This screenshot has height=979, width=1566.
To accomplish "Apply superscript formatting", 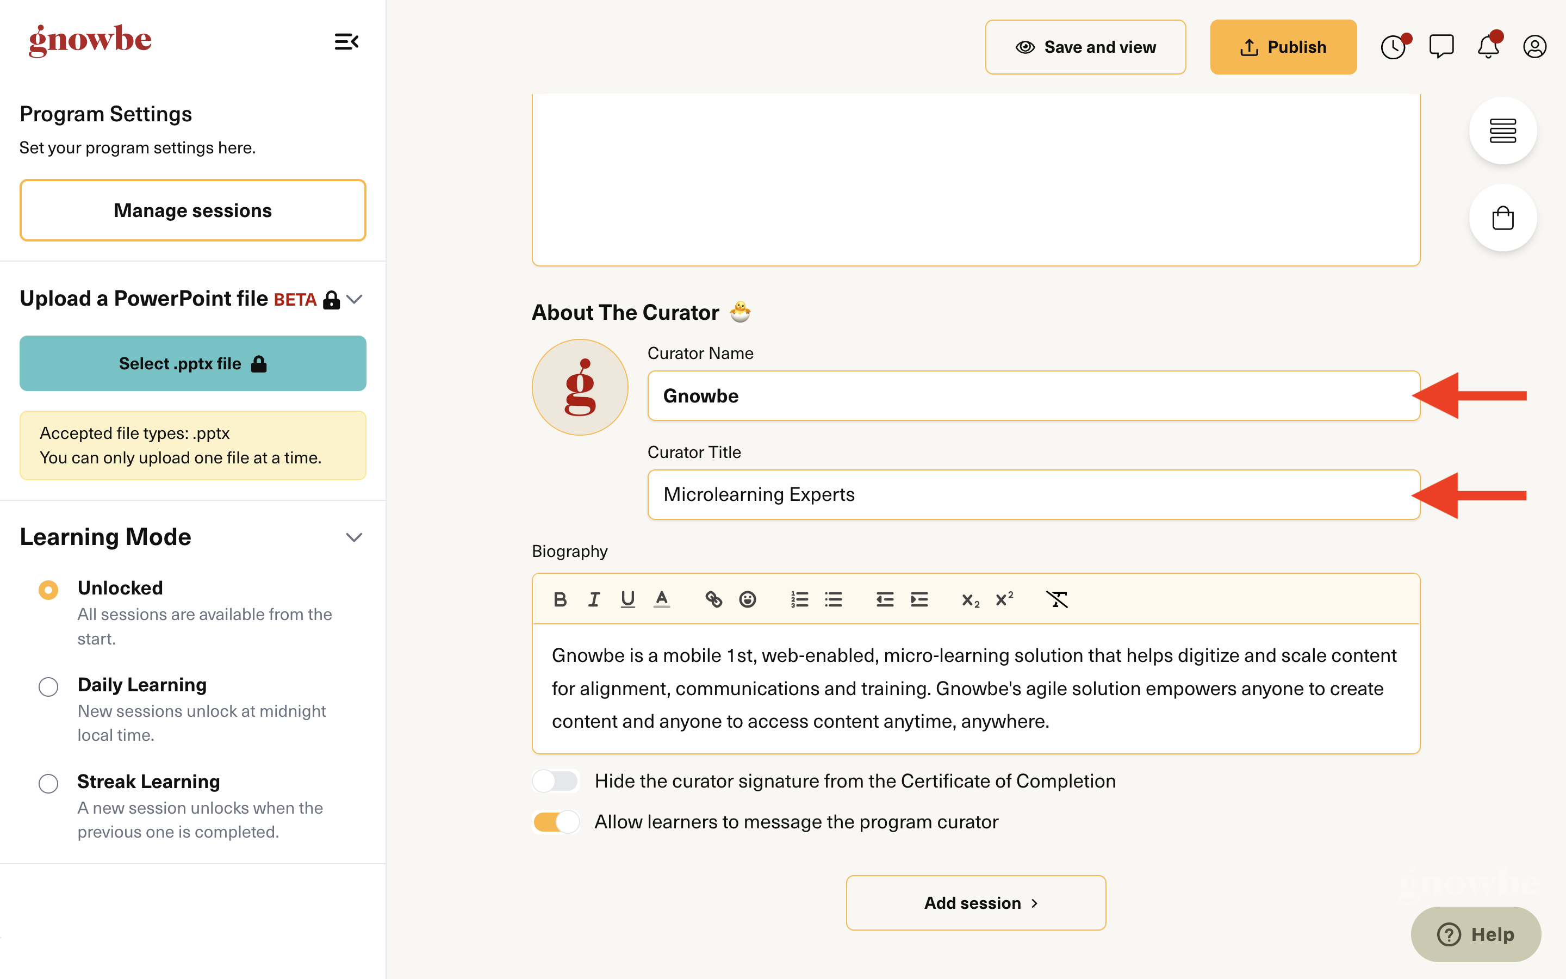I will click(x=1004, y=599).
